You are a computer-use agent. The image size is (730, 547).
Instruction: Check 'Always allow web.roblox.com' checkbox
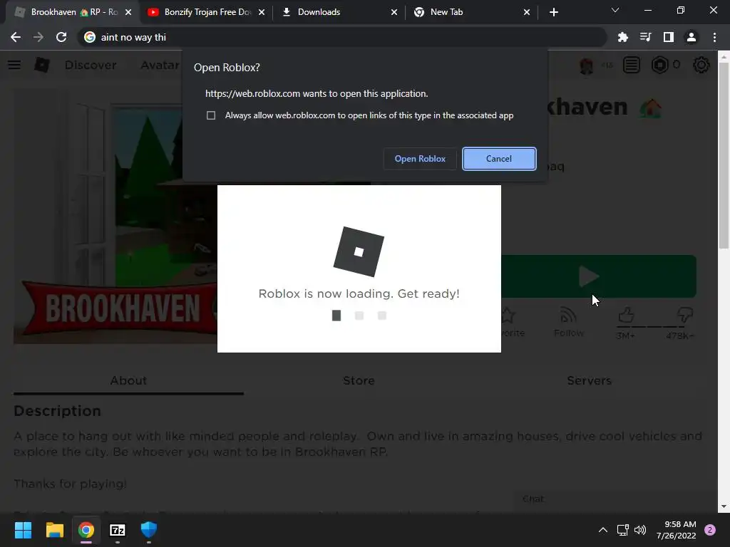(211, 115)
